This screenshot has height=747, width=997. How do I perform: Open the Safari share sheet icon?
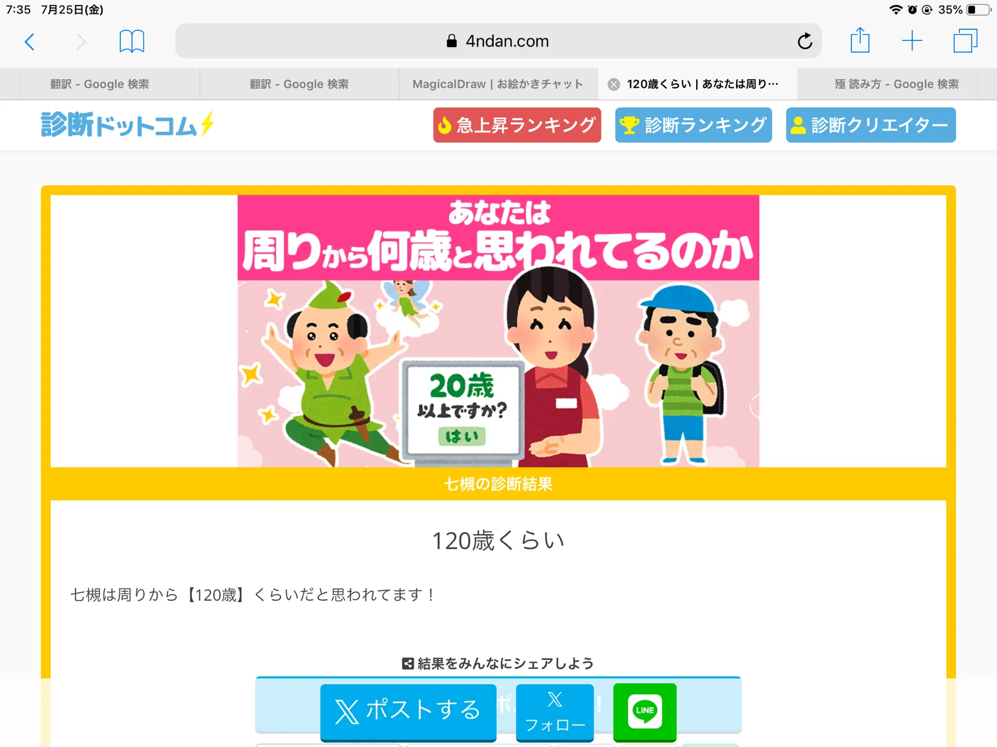click(x=860, y=40)
